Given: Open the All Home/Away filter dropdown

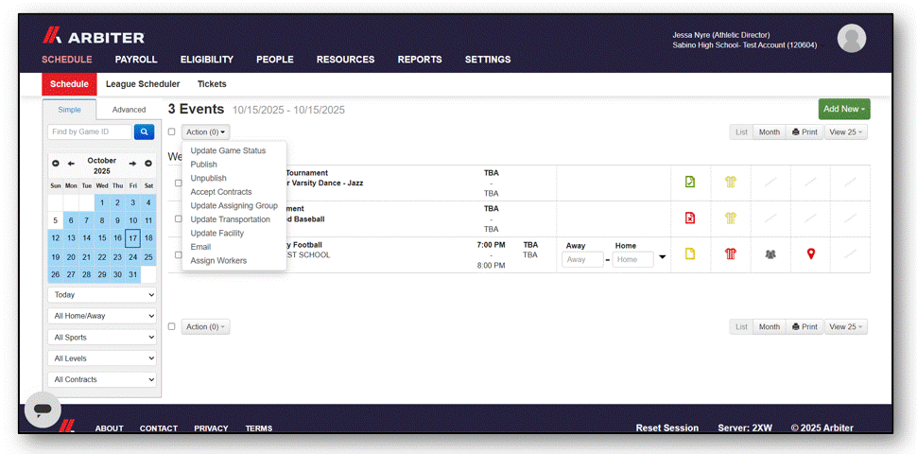Looking at the screenshot, I should (x=102, y=316).
